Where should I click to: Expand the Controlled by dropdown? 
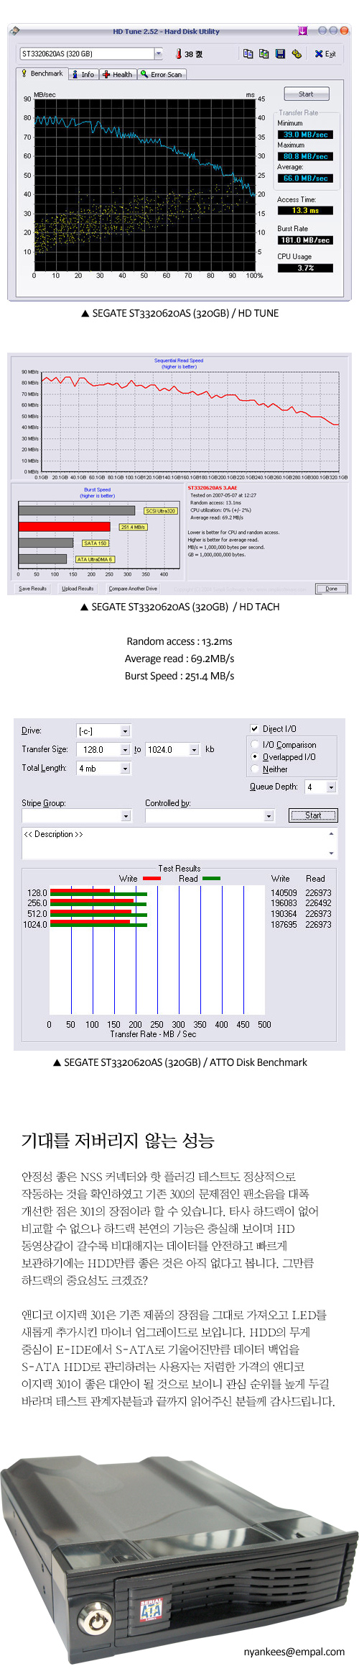point(269,815)
